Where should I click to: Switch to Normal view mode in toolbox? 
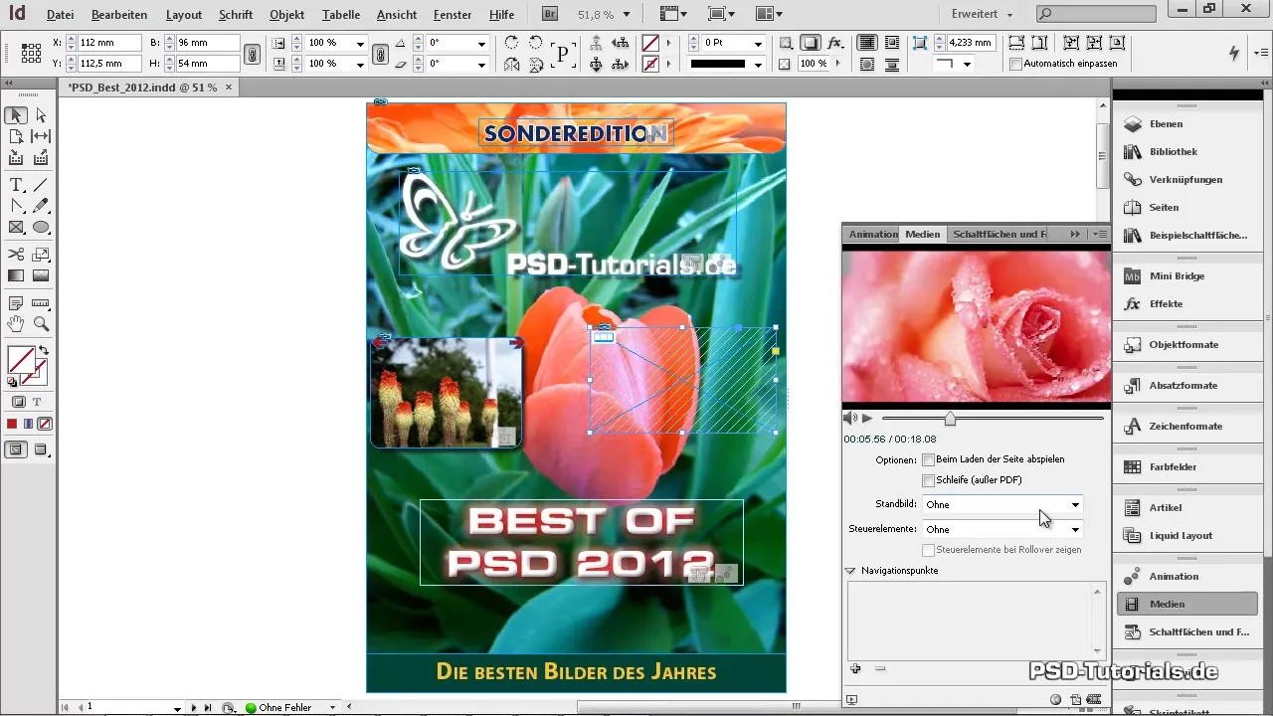[17, 449]
